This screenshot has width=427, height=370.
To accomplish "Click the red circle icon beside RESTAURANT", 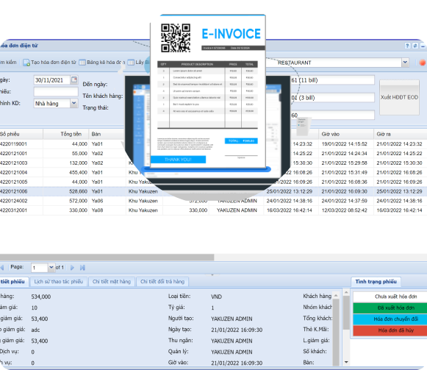I will (x=423, y=63).
